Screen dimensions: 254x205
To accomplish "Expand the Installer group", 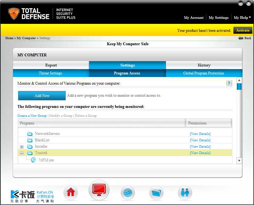I will (22, 147).
